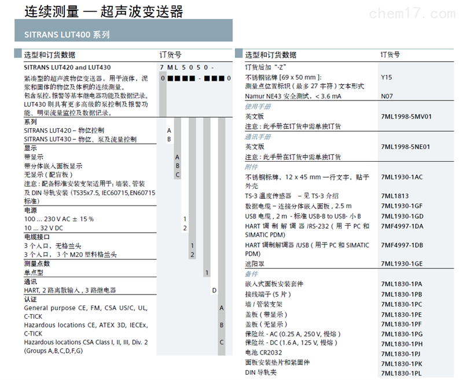
Task: Click order number 7ML1830-1PB
Action: tap(402, 295)
